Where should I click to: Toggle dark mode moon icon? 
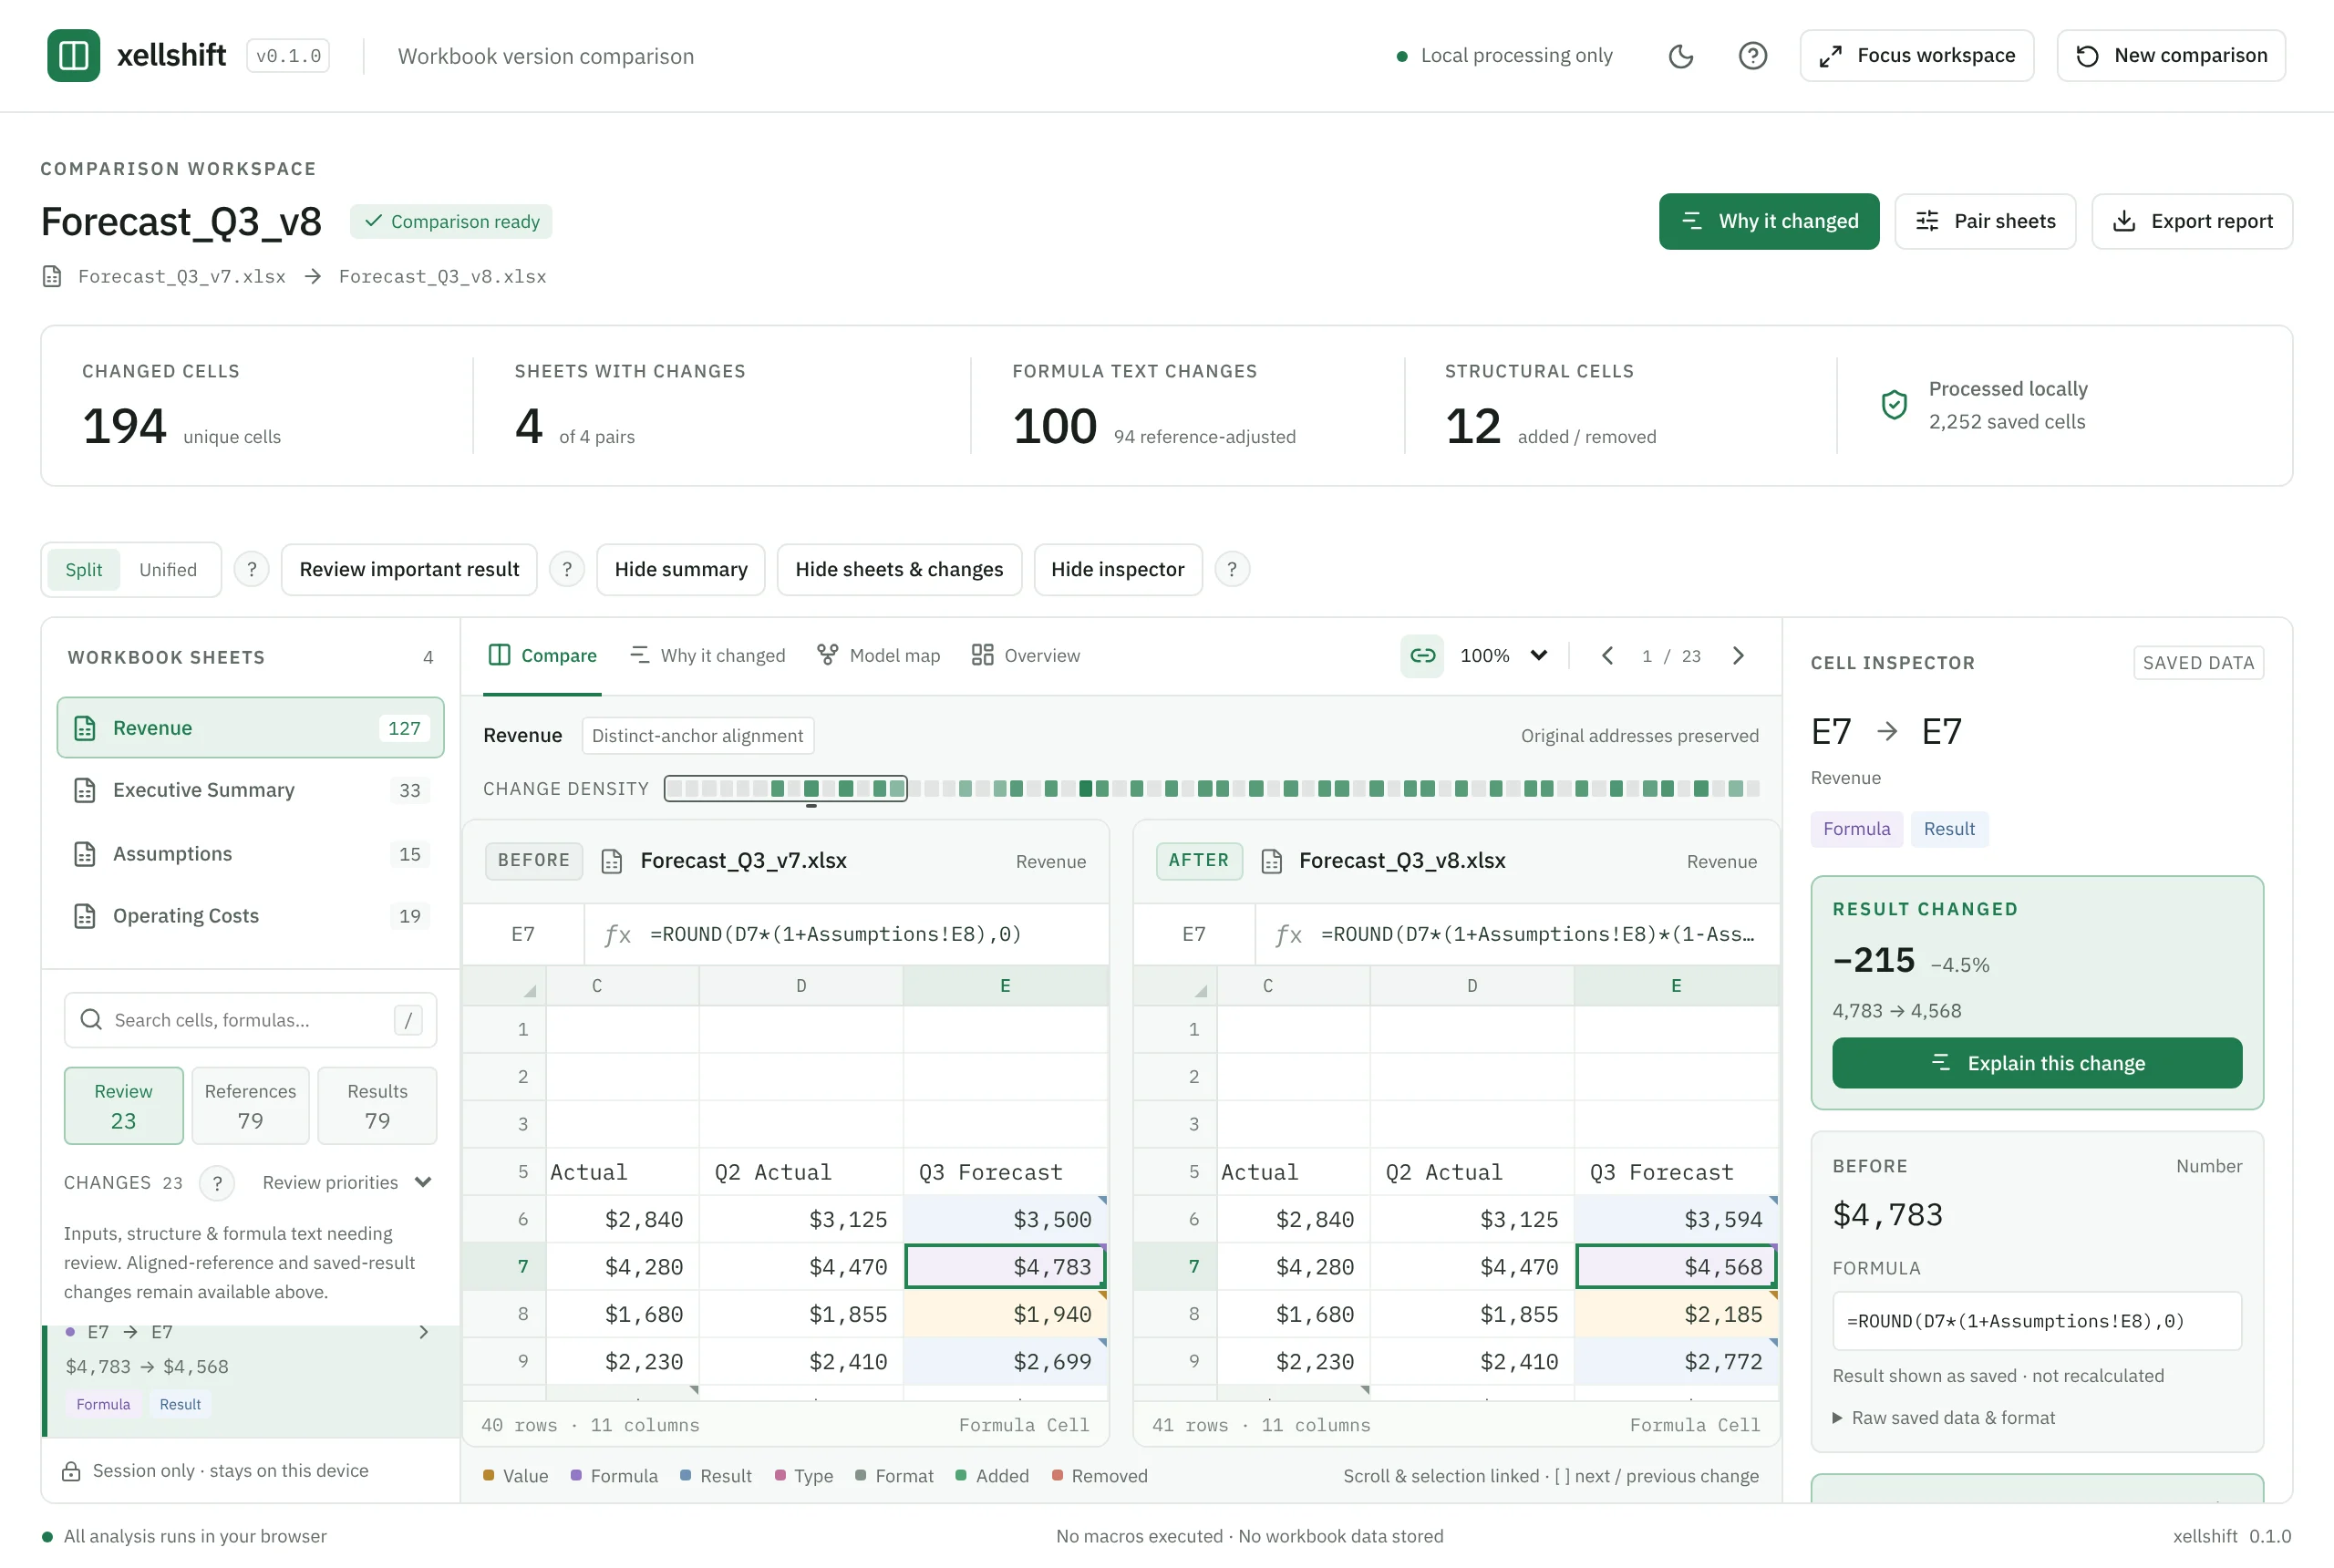tap(1681, 56)
